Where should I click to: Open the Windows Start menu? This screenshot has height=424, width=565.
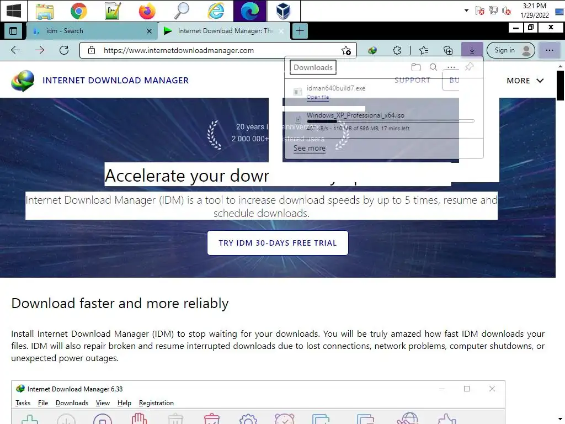pos(14,11)
